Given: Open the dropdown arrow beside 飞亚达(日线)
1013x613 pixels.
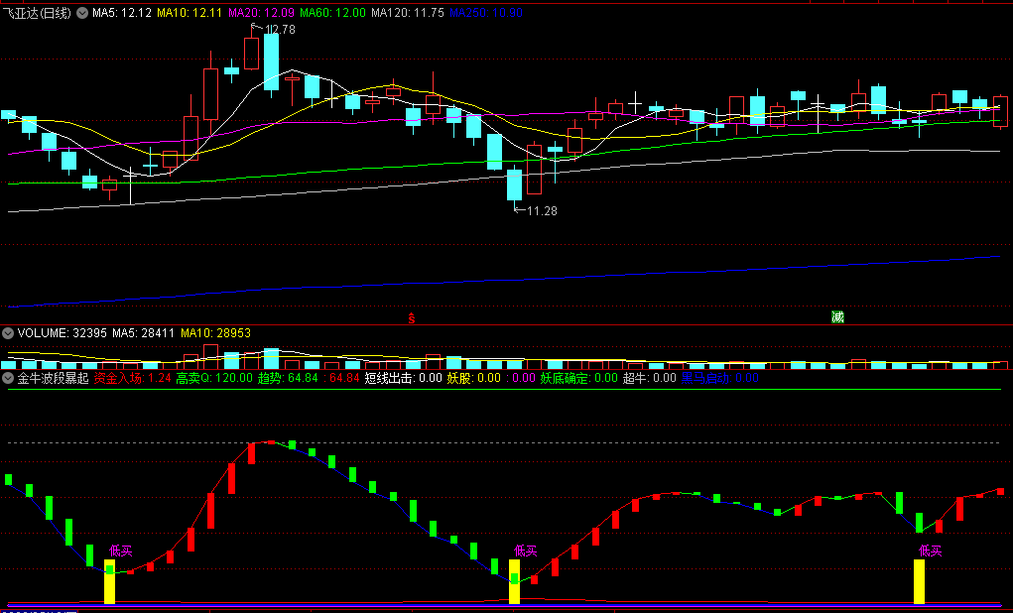Looking at the screenshot, I should click(x=82, y=12).
